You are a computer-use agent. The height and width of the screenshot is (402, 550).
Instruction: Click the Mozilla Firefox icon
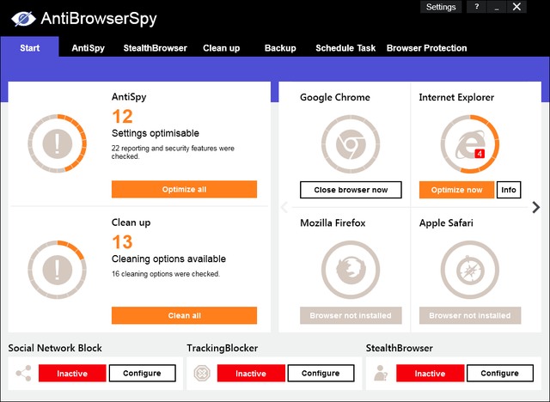tap(351, 270)
